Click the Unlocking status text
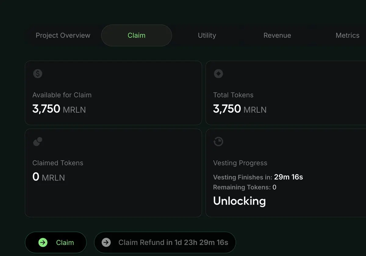This screenshot has height=256, width=366. point(239,201)
